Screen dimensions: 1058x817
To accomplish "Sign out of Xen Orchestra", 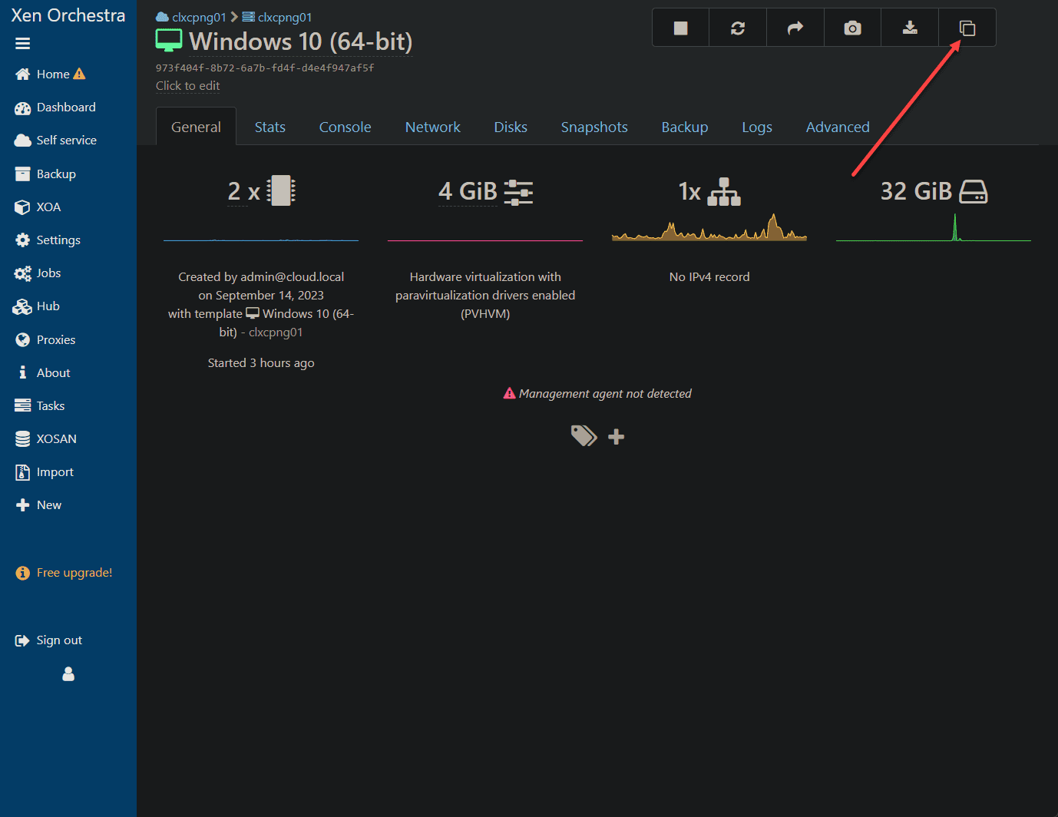I will [x=48, y=640].
